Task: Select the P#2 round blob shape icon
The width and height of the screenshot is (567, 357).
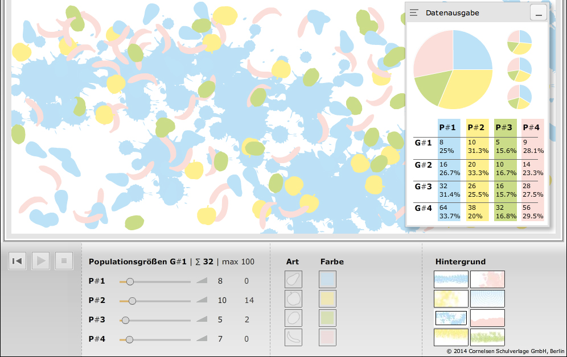Action: tap(293, 299)
